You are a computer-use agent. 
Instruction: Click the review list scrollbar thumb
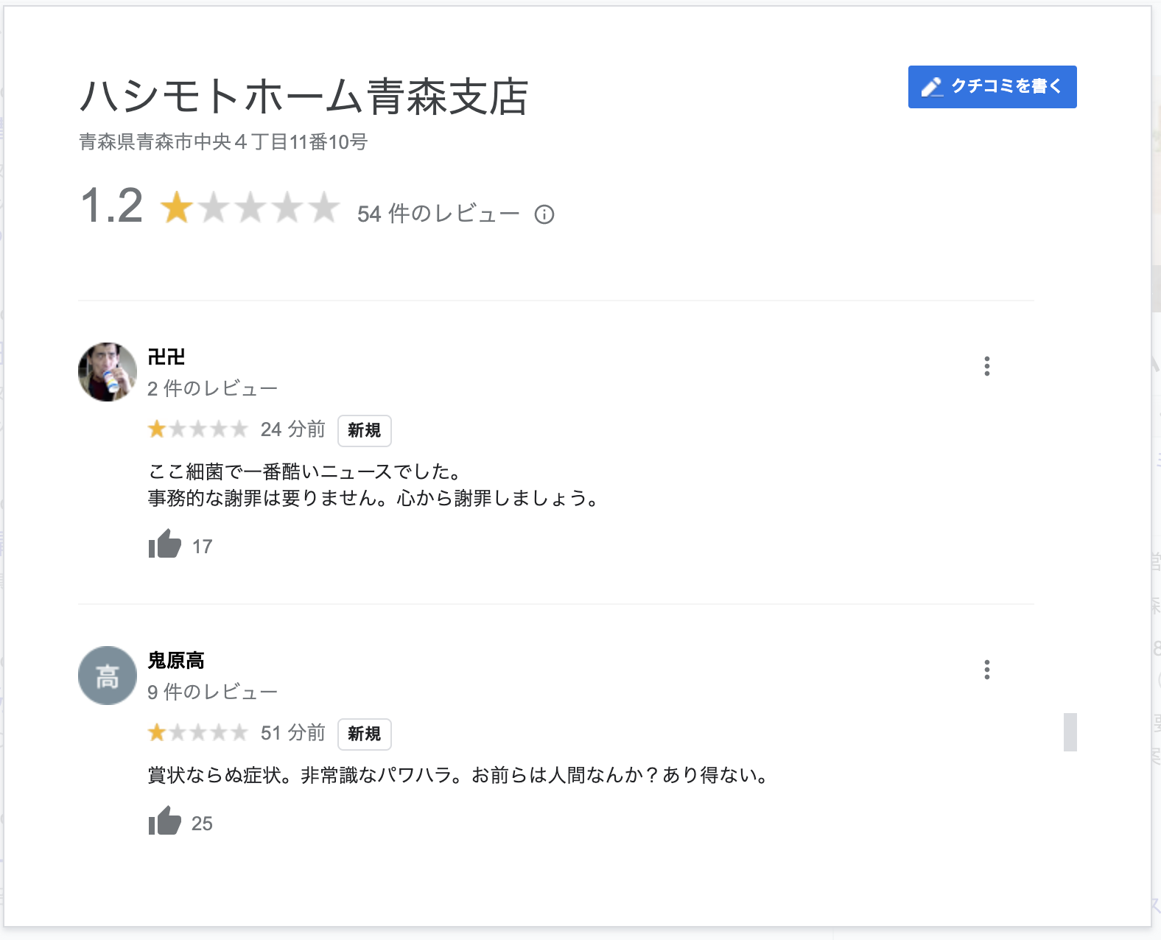point(1070,732)
